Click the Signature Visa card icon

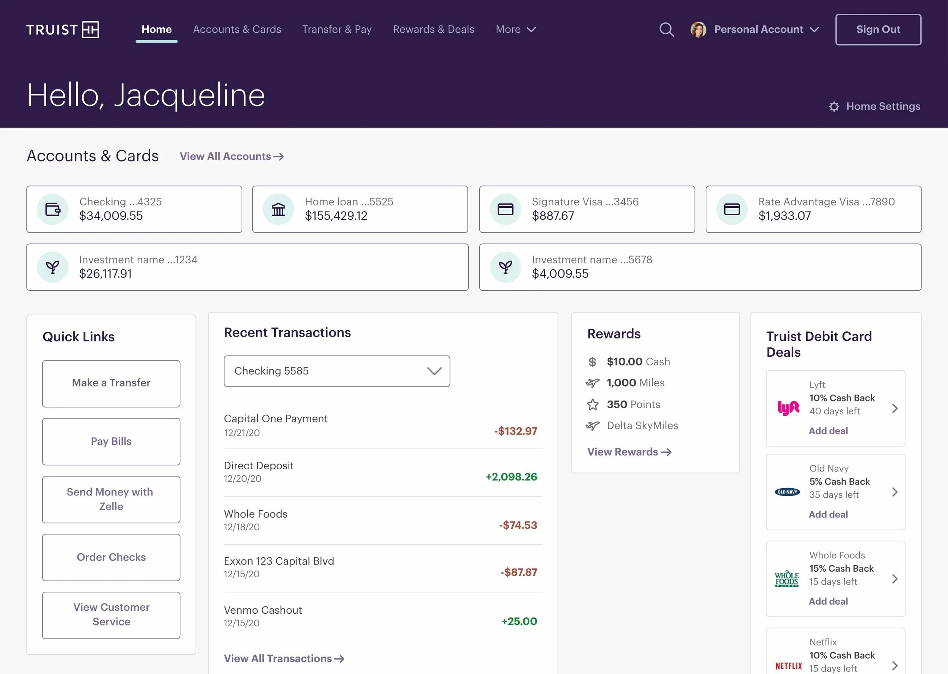tap(505, 209)
